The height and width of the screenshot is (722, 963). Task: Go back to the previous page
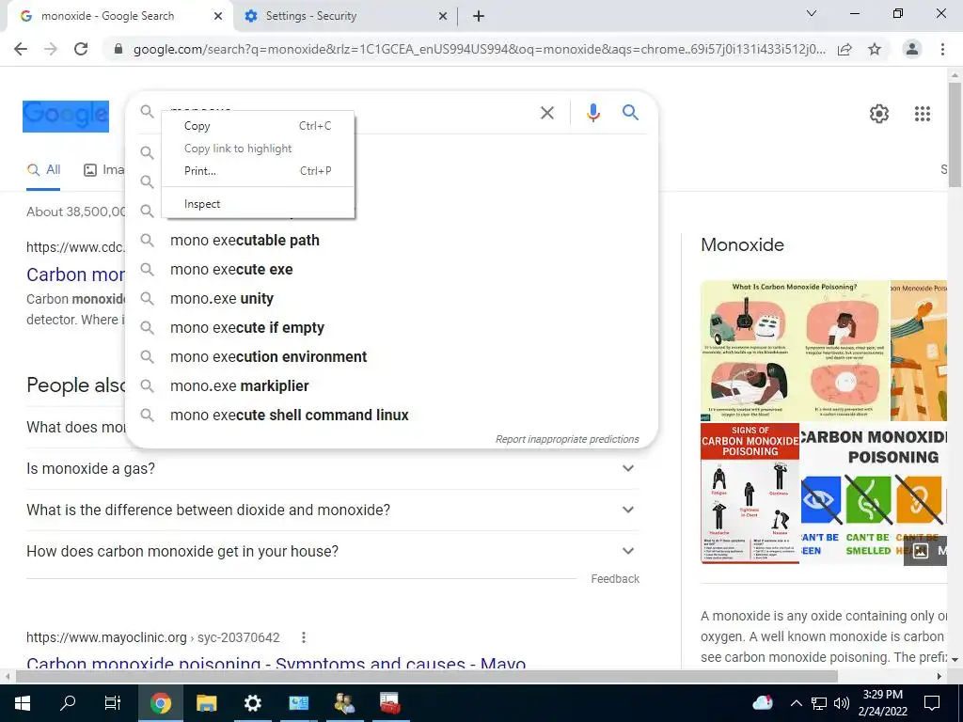(x=21, y=49)
